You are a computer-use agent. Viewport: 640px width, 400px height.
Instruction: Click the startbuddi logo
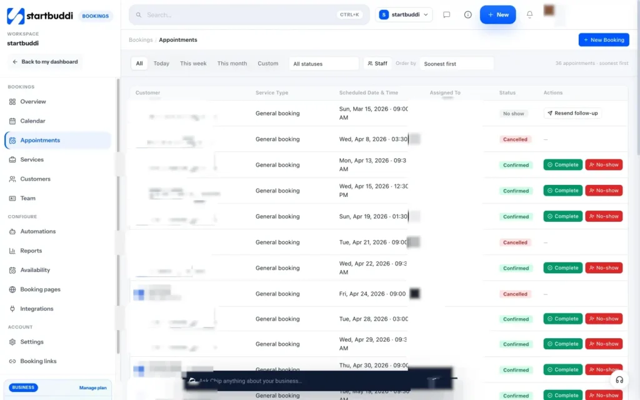[x=39, y=16]
